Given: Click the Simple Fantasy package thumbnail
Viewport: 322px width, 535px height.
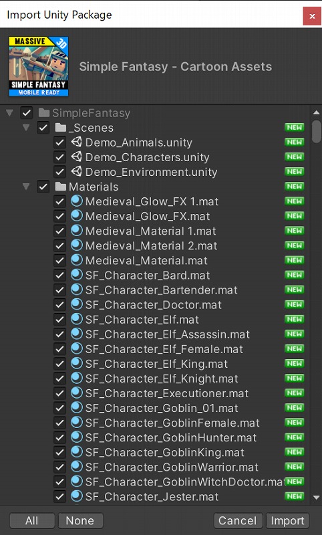Looking at the screenshot, I should [x=39, y=66].
